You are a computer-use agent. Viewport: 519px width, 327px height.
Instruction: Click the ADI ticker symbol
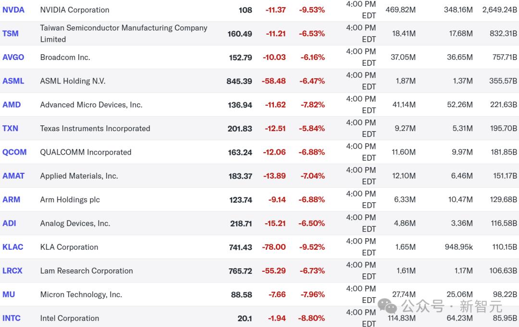tap(9, 223)
